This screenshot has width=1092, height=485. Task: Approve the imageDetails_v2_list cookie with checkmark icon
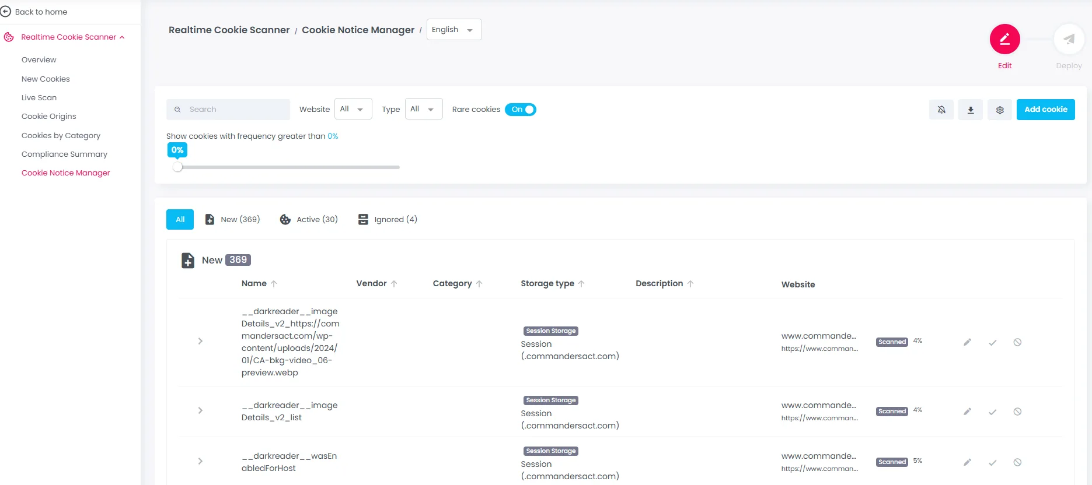pos(992,412)
